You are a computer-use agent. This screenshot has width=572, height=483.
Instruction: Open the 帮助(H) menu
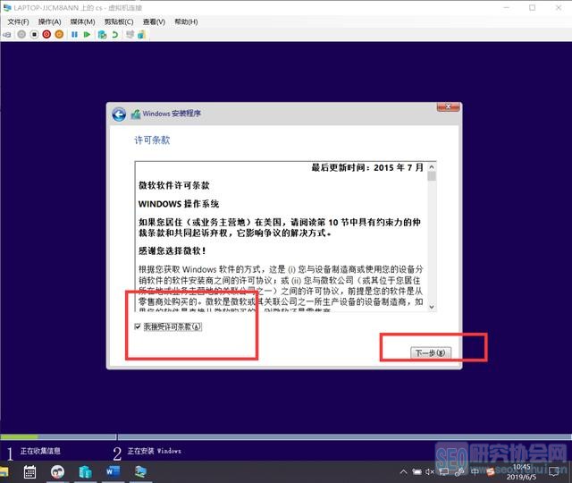[x=186, y=21]
